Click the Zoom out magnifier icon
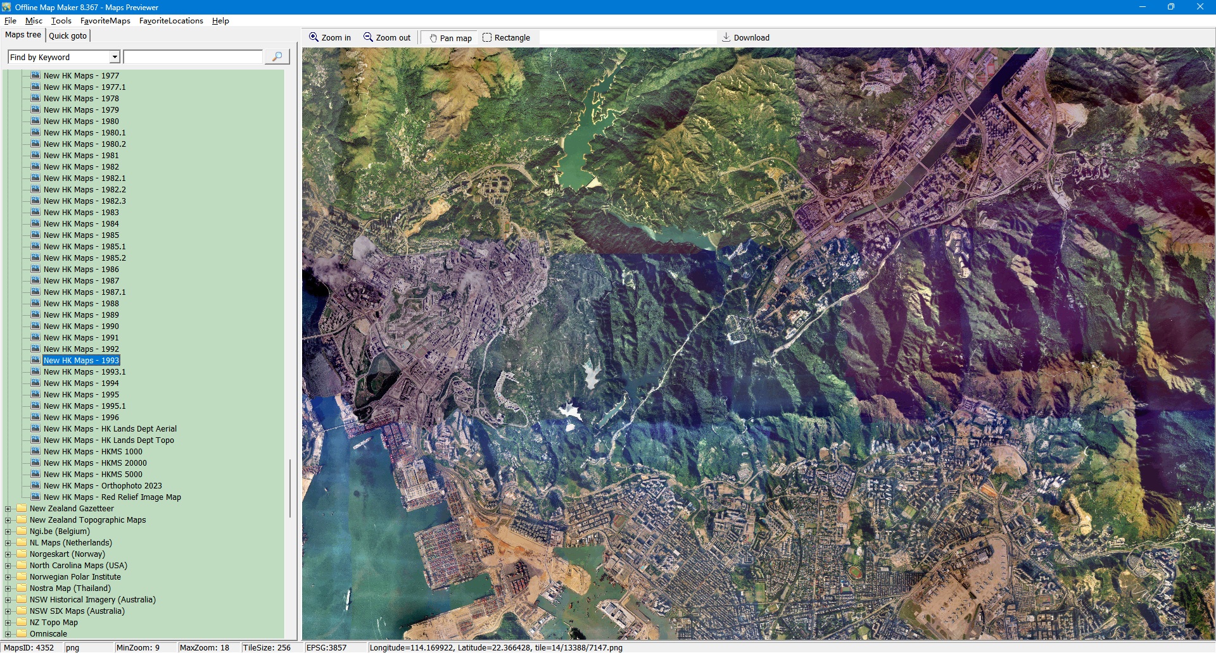Screen dimensions: 1216x653 click(368, 37)
